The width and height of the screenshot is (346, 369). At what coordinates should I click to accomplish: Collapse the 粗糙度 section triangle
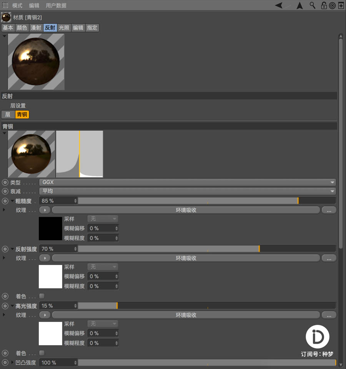pos(12,201)
